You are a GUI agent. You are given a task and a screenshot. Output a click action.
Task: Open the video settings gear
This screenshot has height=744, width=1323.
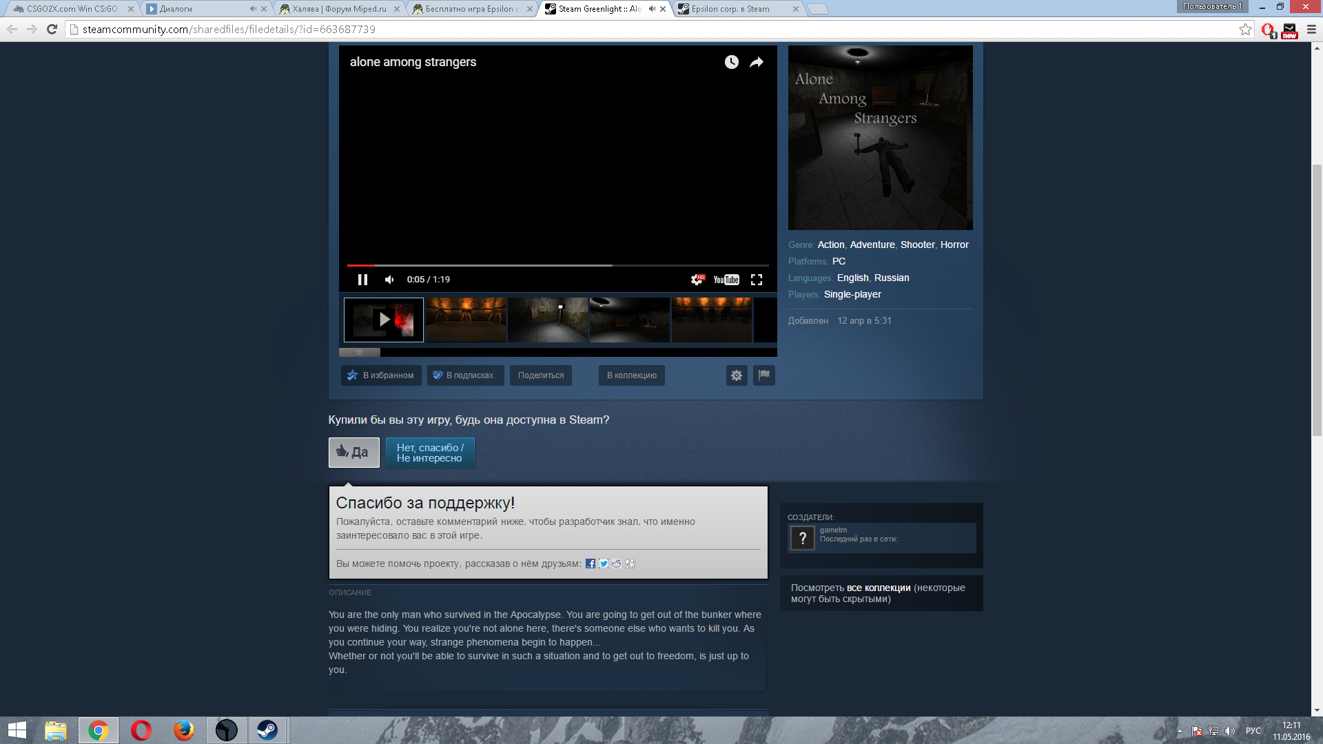click(x=697, y=280)
